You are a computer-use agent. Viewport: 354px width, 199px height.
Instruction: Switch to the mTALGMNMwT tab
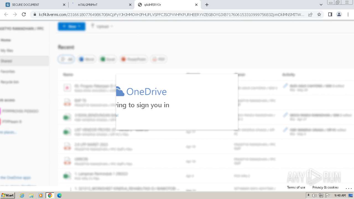pyautogui.click(x=101, y=5)
